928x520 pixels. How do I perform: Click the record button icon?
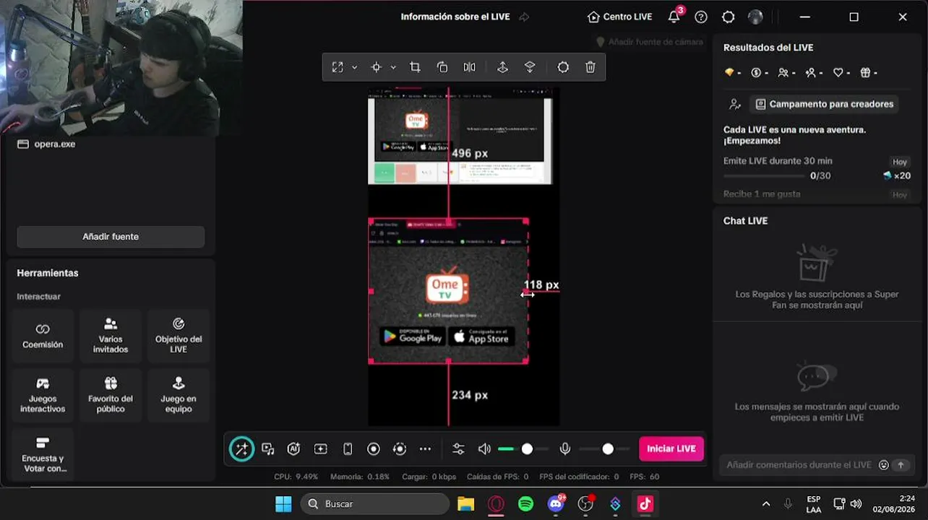point(374,449)
